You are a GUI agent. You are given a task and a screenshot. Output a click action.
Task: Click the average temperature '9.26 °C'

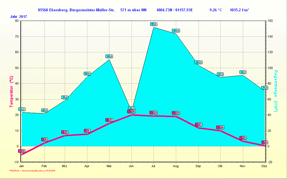(x=215, y=10)
